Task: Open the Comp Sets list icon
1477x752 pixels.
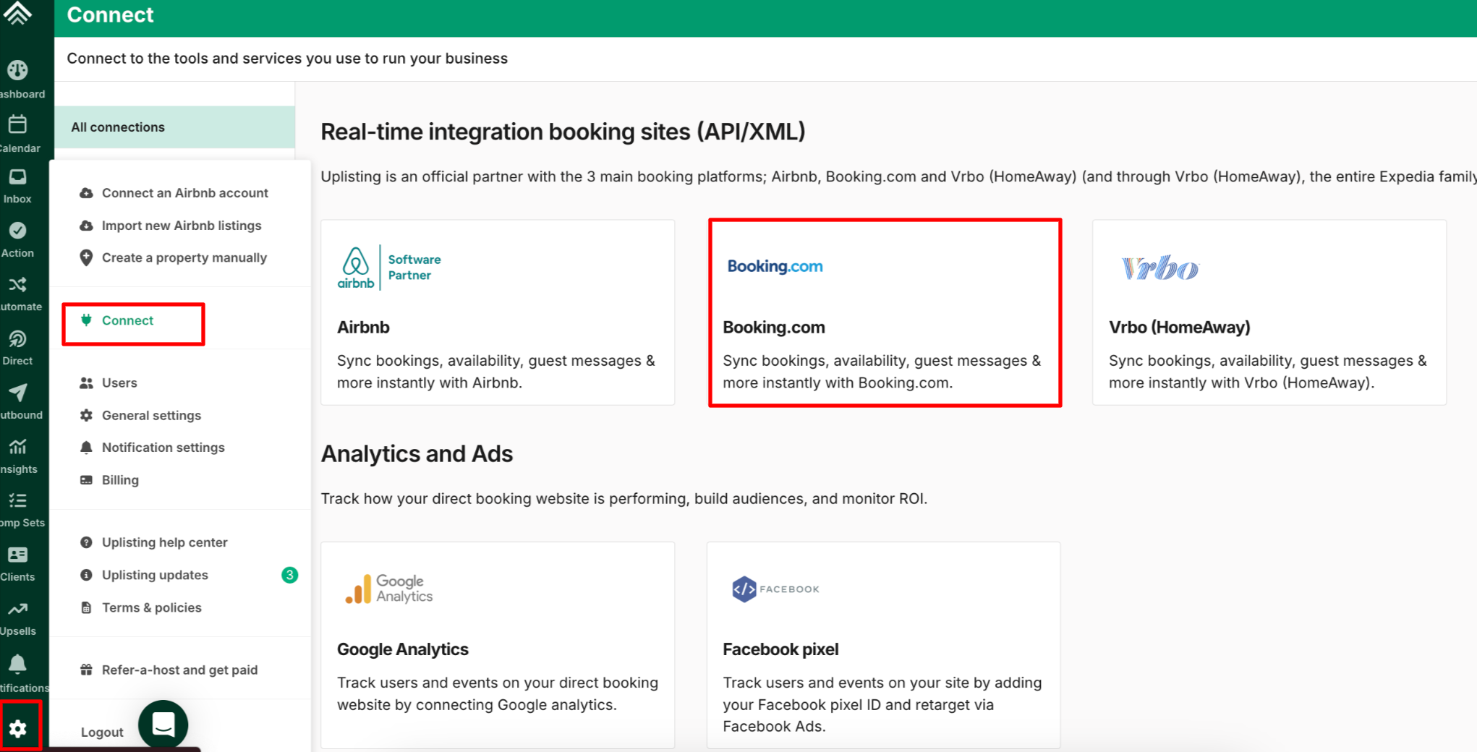Action: [18, 500]
